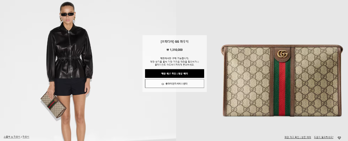Click the green and red web stripe
The width and height of the screenshot is (348, 141).
click(282, 88)
